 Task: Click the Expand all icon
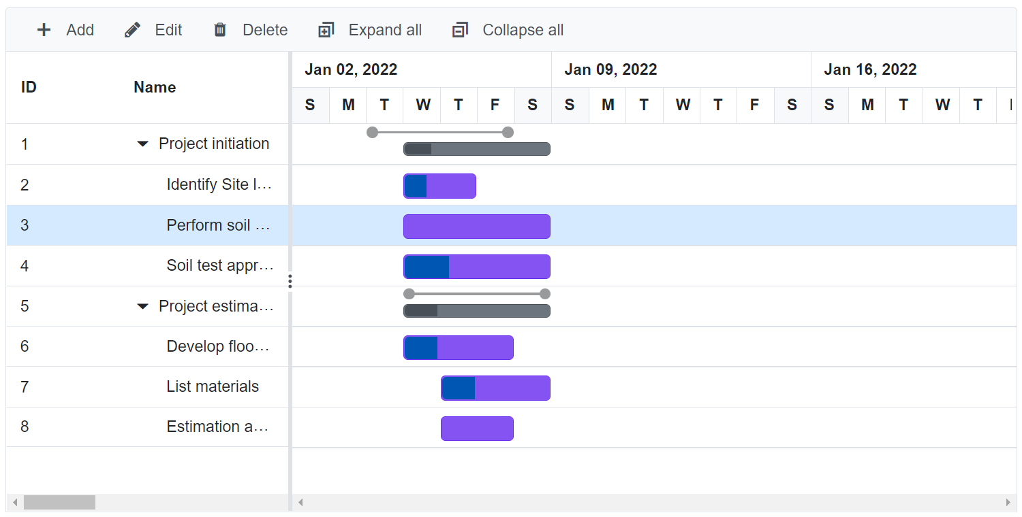coord(326,30)
